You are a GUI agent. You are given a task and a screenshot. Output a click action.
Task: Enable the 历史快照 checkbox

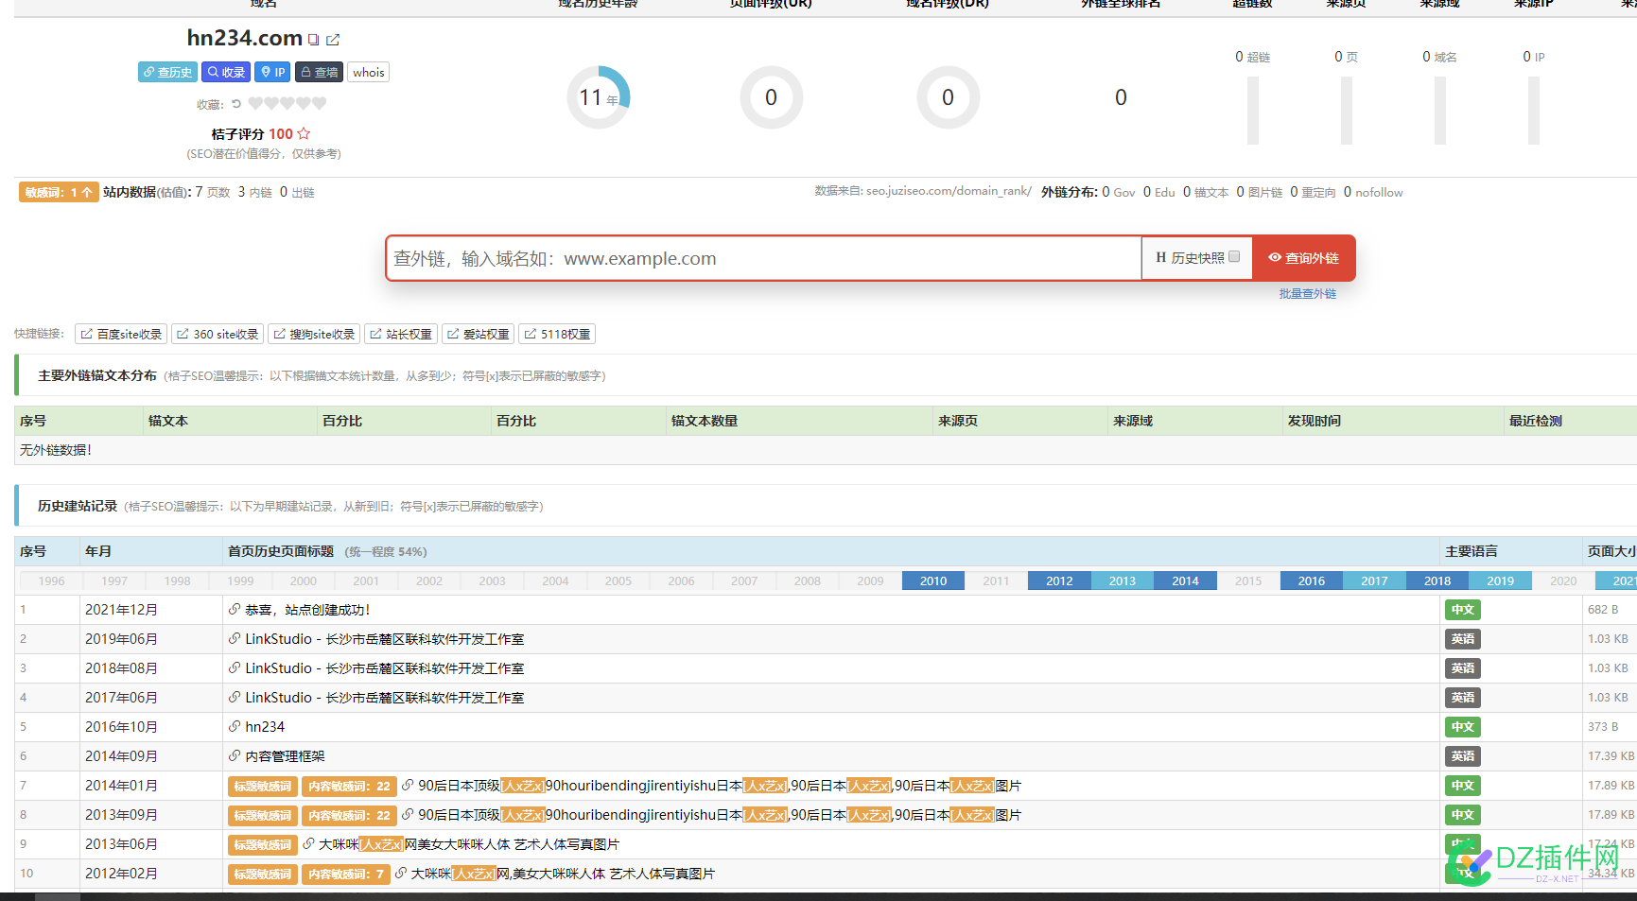[x=1234, y=257]
